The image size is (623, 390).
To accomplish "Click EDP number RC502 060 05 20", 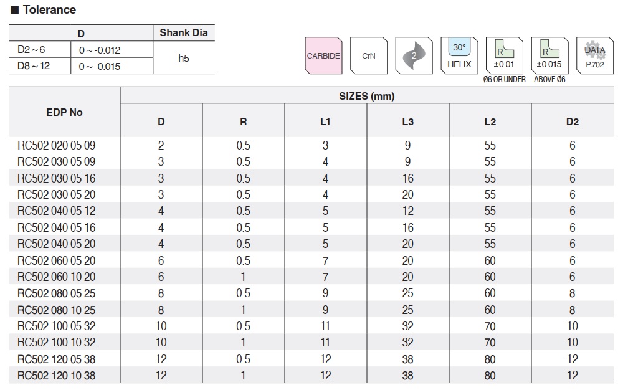I will click(x=57, y=260).
